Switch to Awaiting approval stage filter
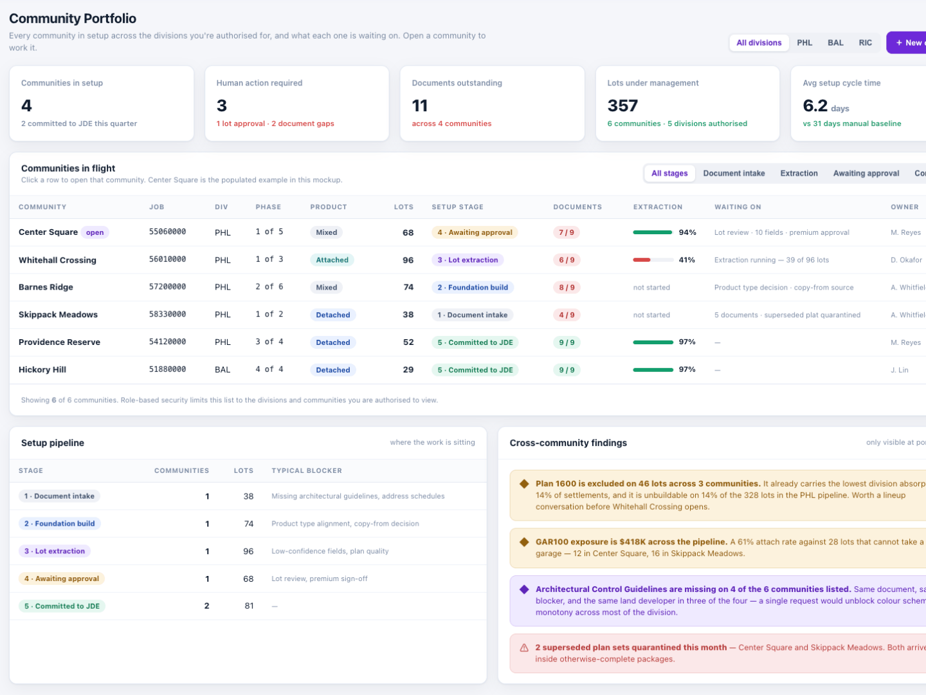The width and height of the screenshot is (926, 695). 866,174
